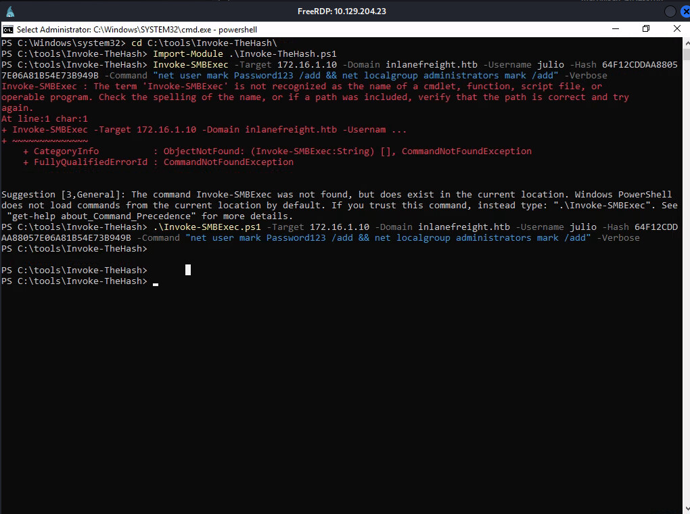Click the hash fragment 'AA88057E06A81B54E73B949B'
This screenshot has width=690, height=514.
[x=66, y=237]
